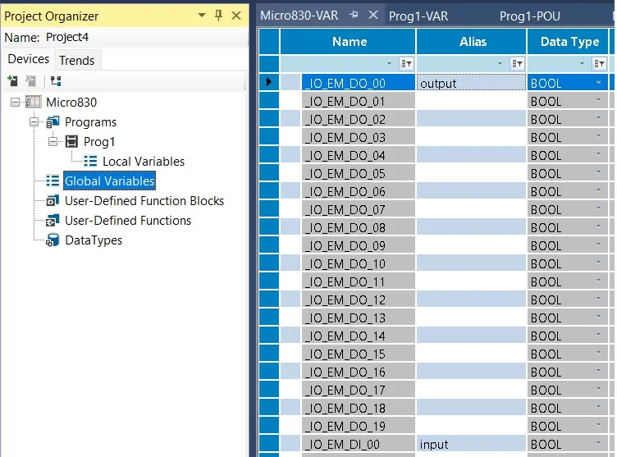This screenshot has width=617, height=457.
Task: Open the Name column filter button
Action: click(406, 64)
